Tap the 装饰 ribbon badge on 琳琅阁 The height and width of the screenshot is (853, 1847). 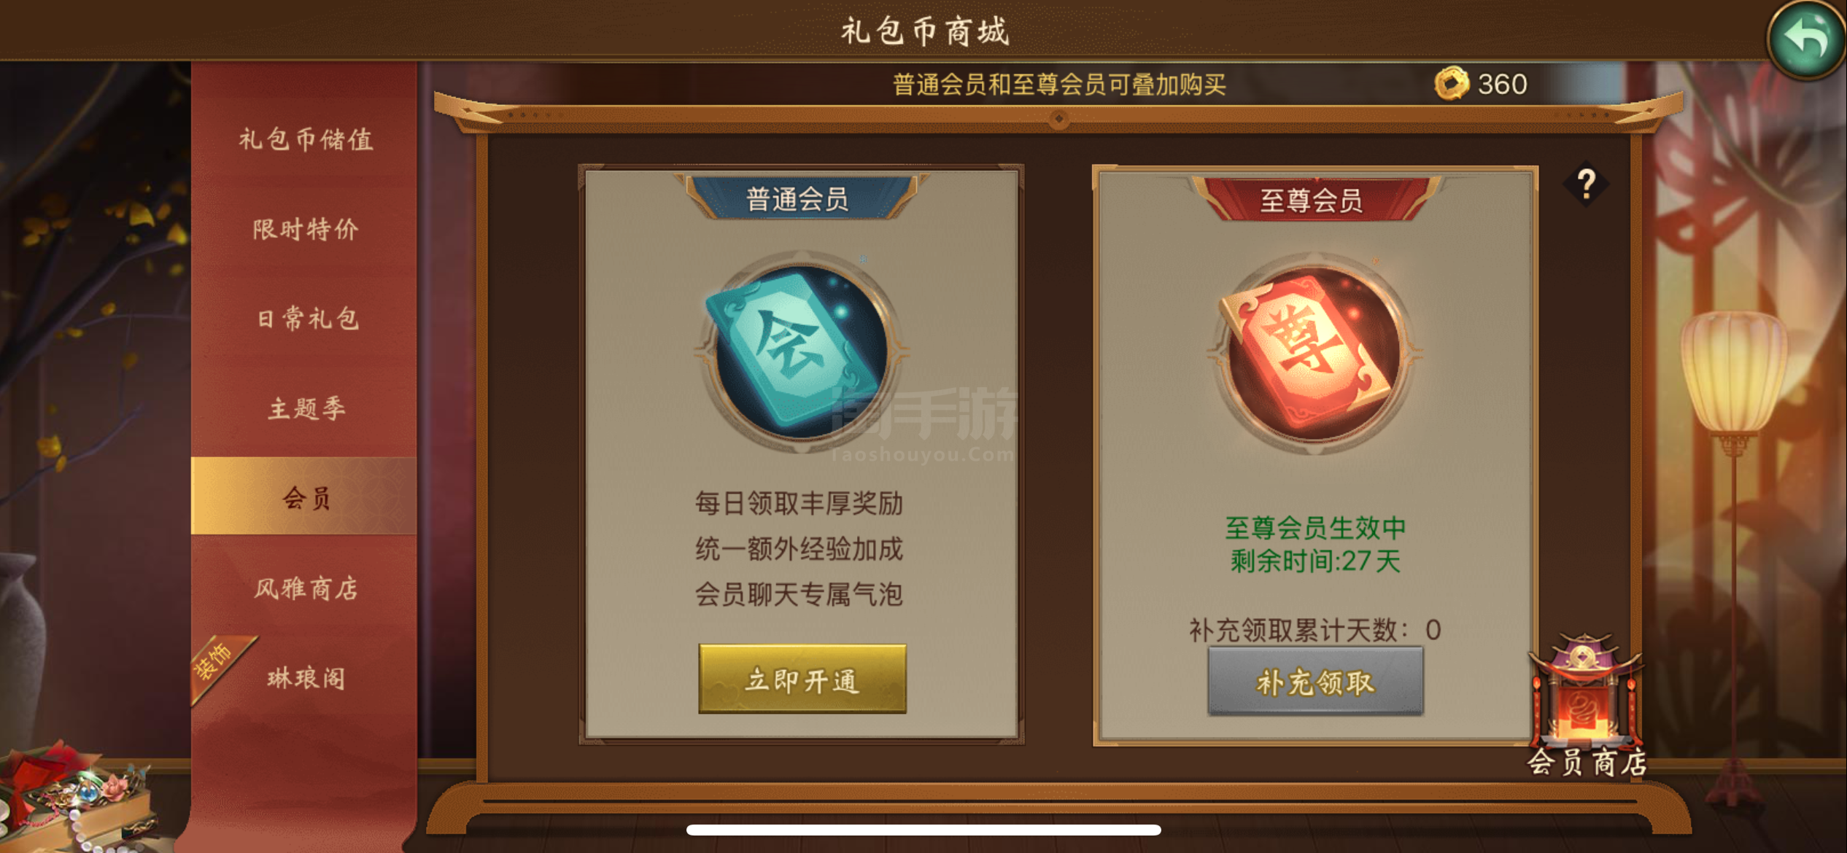pos(218,665)
